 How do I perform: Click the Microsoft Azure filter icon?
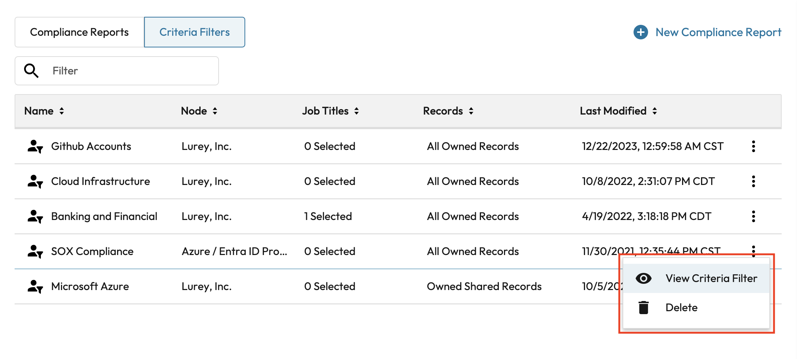(35, 287)
